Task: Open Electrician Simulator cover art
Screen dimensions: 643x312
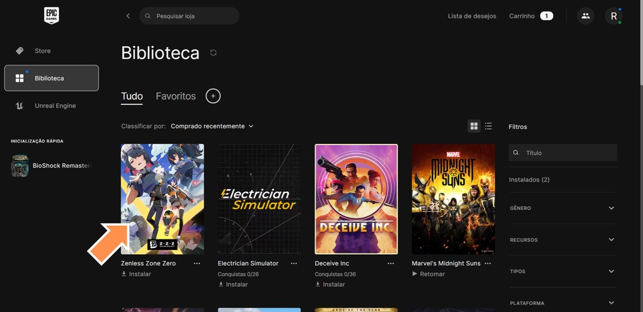Action: pyautogui.click(x=259, y=199)
